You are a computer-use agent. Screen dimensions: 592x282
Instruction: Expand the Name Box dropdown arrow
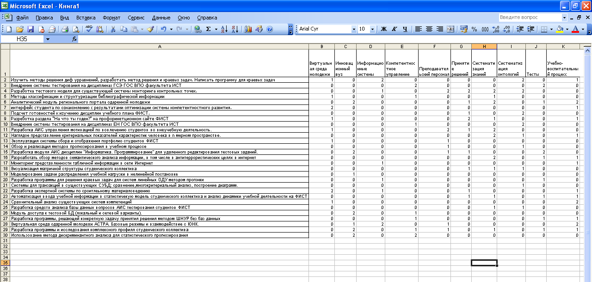point(48,39)
